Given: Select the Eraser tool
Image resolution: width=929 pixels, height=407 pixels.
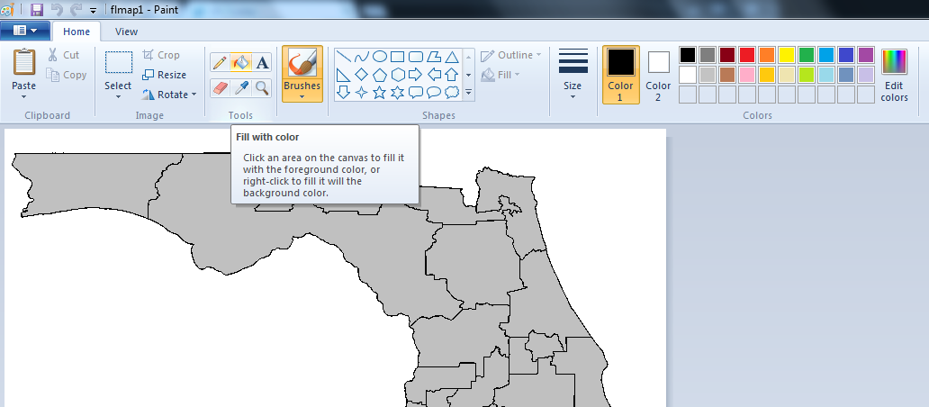Looking at the screenshot, I should 220,88.
